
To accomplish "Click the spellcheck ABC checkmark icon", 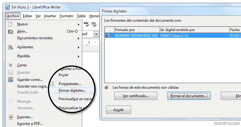I will [86, 24].
